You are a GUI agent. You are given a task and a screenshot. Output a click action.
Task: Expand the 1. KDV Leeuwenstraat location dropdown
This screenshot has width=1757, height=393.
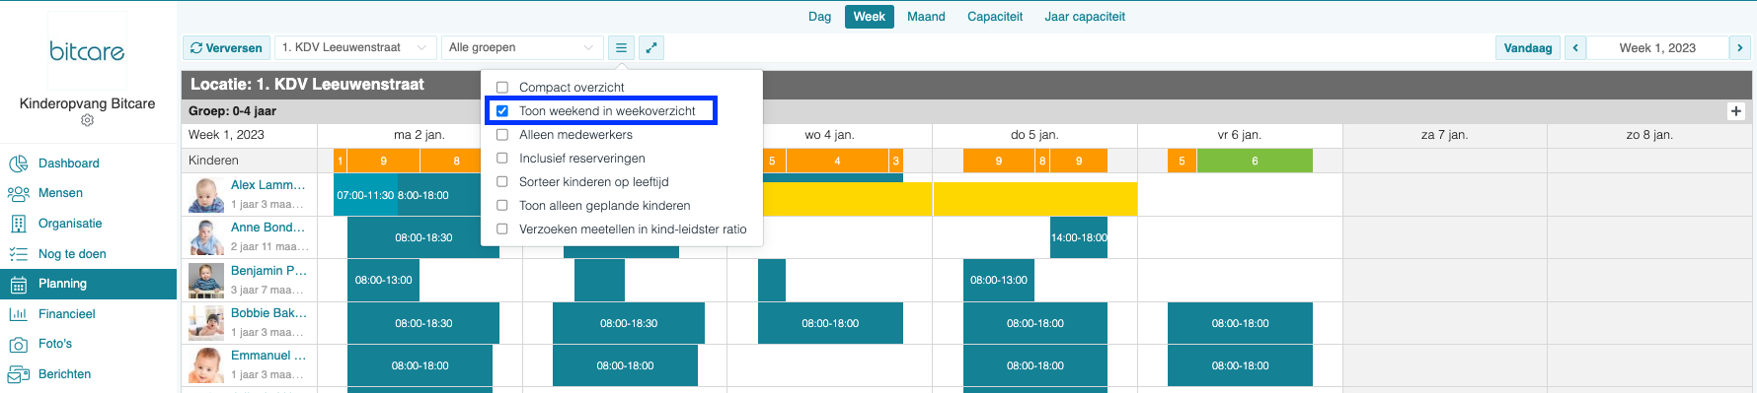[355, 47]
